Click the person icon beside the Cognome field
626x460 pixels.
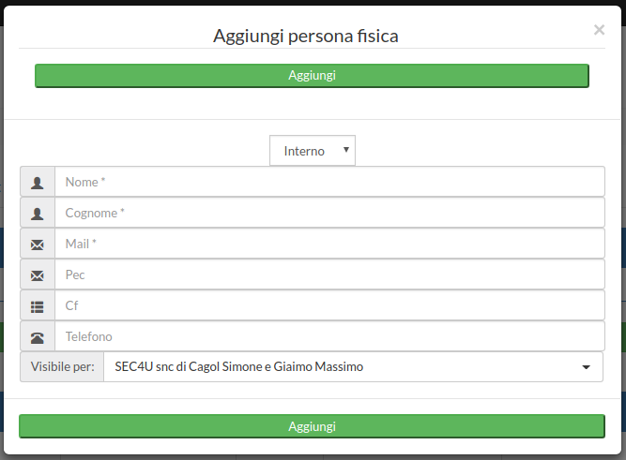tap(38, 214)
